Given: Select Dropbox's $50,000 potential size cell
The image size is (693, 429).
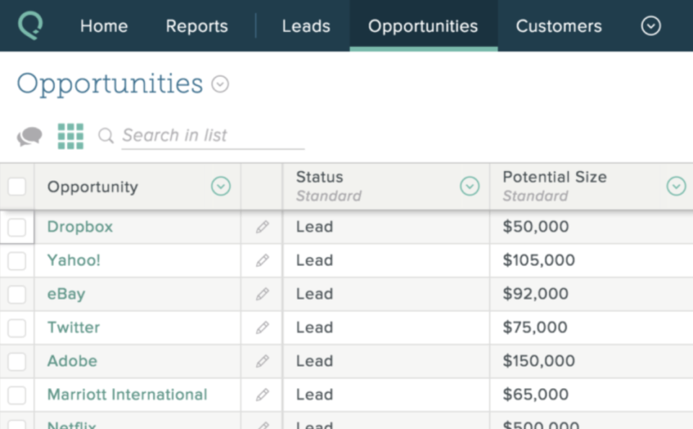Looking at the screenshot, I should tap(591, 227).
